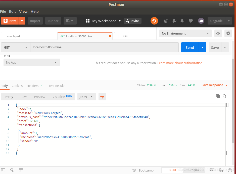Viewport: 236px width, 174px height.
Task: Open the Edit menu
Action: [13, 11]
